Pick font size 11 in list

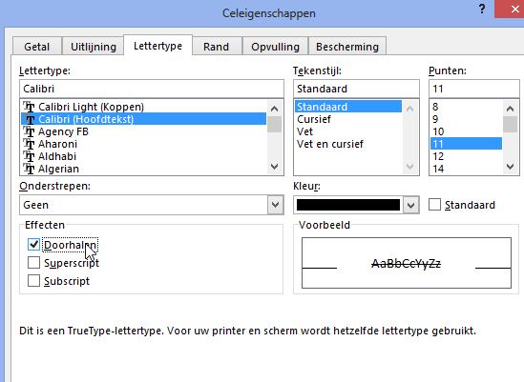click(466, 144)
